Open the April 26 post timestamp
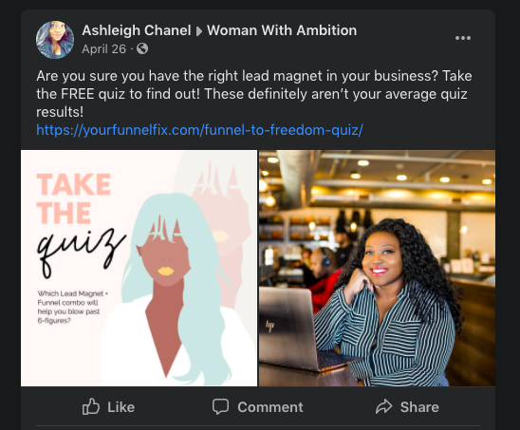Image resolution: width=520 pixels, height=430 pixels. pyautogui.click(x=103, y=49)
